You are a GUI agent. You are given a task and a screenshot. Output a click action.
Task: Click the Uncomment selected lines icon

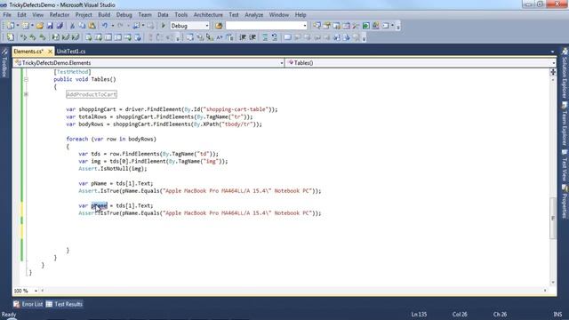point(275,37)
